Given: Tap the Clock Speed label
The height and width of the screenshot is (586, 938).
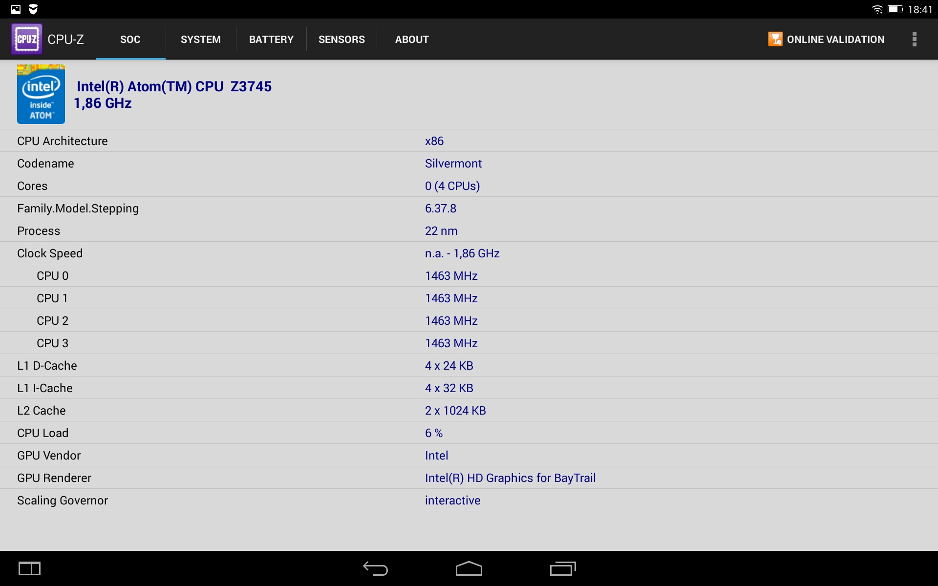Looking at the screenshot, I should [50, 253].
